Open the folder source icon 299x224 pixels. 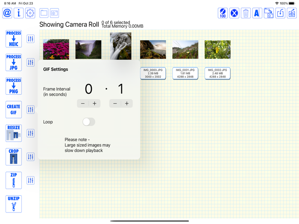pyautogui.click(x=44, y=13)
